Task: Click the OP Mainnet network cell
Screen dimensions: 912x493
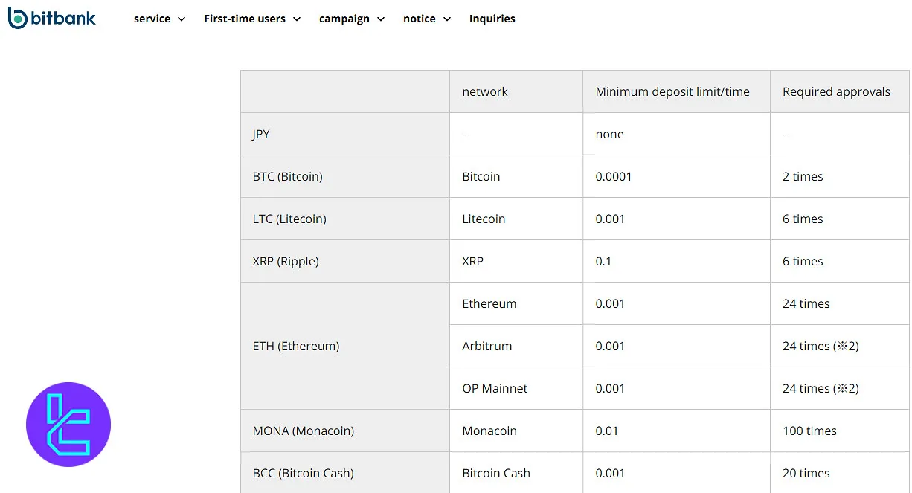Action: click(495, 388)
